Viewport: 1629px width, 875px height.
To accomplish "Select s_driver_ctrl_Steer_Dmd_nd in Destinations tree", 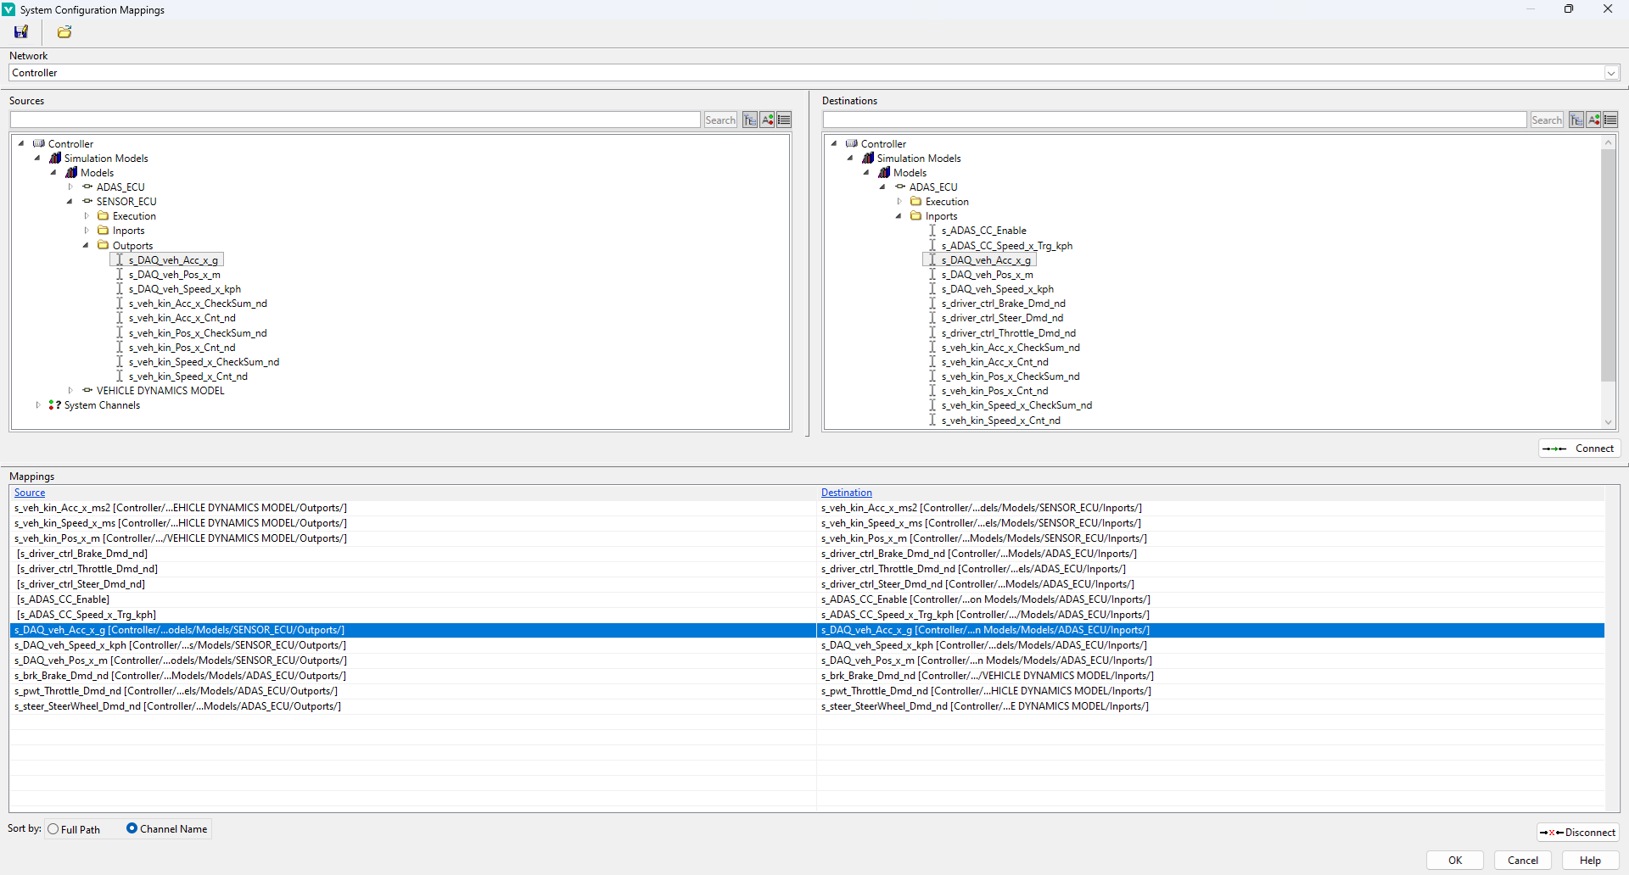I will tap(1002, 318).
